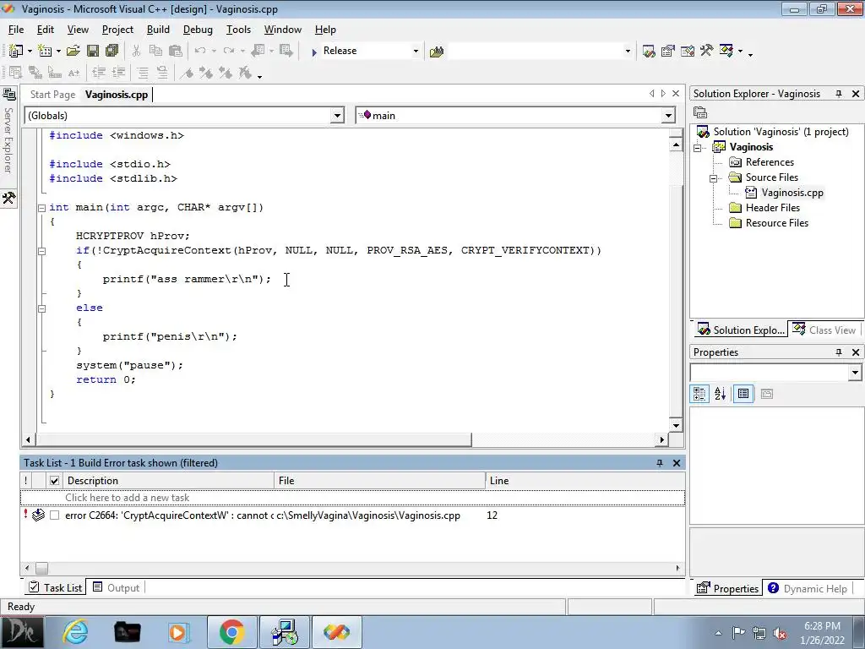The height and width of the screenshot is (649, 865).
Task: Collapse the Vaginosis project tree node
Action: (697, 147)
